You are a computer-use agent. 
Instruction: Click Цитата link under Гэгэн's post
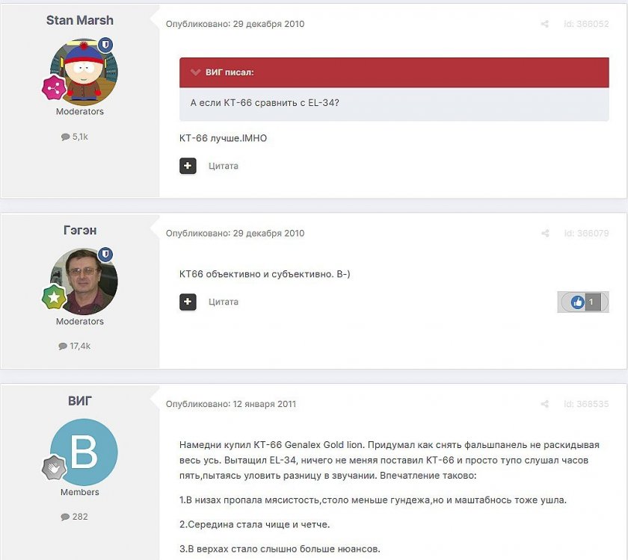(223, 302)
